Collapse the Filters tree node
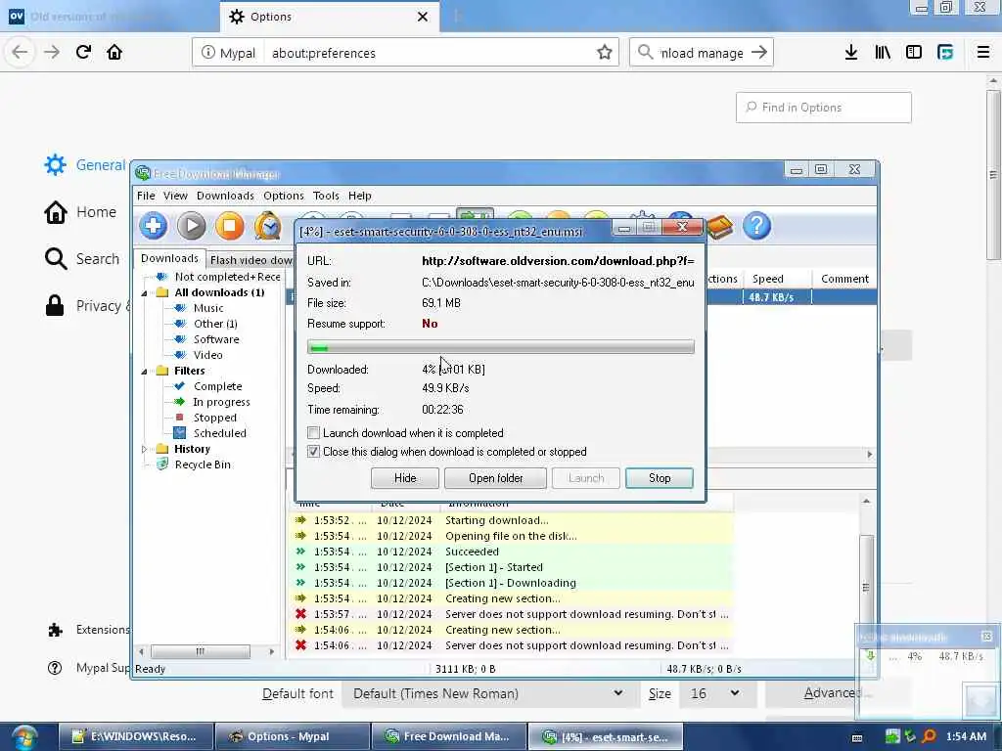 (145, 371)
